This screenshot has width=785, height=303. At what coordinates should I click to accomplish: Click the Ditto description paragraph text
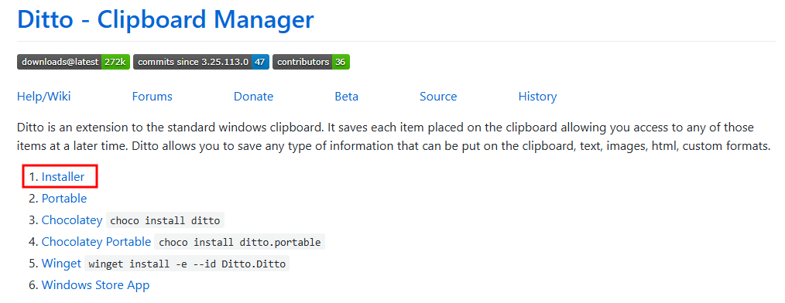click(x=393, y=137)
